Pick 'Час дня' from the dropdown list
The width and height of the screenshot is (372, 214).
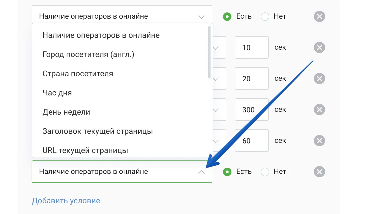pyautogui.click(x=57, y=93)
